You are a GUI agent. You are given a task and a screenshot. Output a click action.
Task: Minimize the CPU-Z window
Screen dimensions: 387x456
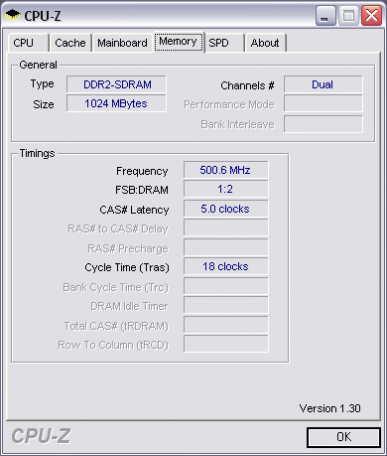pyautogui.click(x=325, y=16)
